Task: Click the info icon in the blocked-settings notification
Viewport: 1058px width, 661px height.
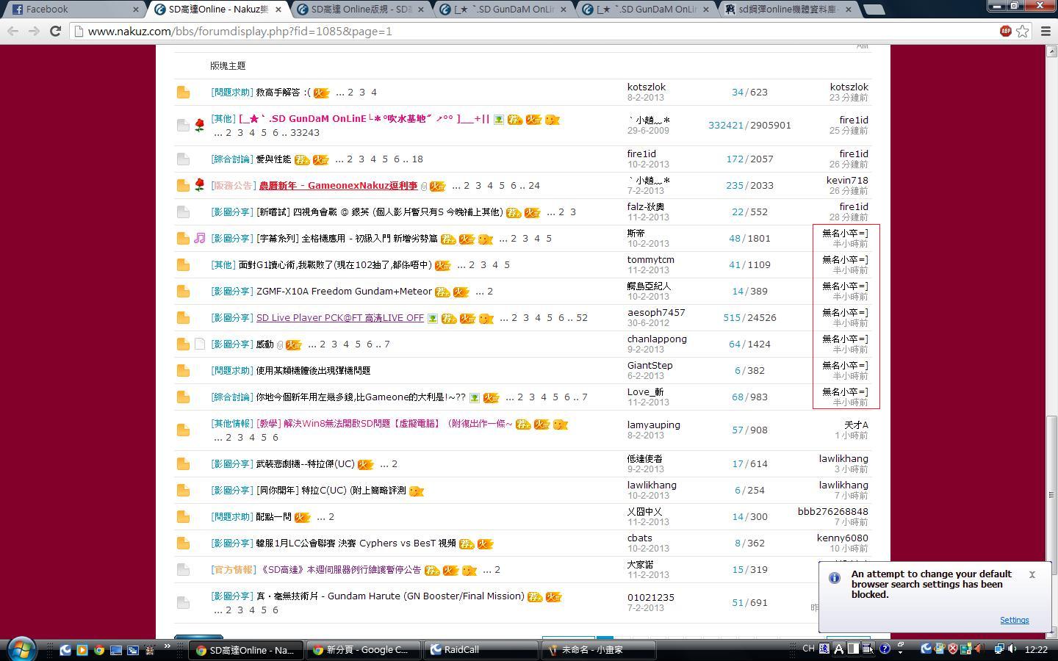Action: [835, 578]
